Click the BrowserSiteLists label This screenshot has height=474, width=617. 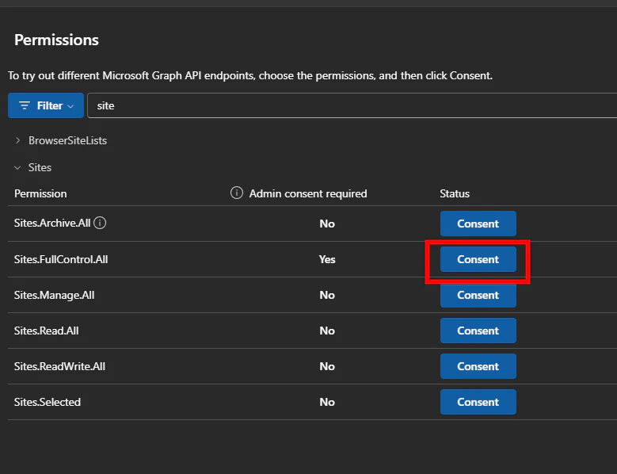pos(67,140)
